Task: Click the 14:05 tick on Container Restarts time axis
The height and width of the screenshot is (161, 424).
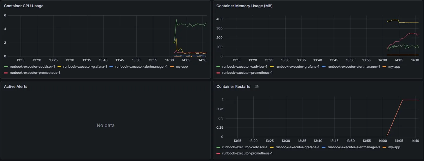Action: (399, 141)
